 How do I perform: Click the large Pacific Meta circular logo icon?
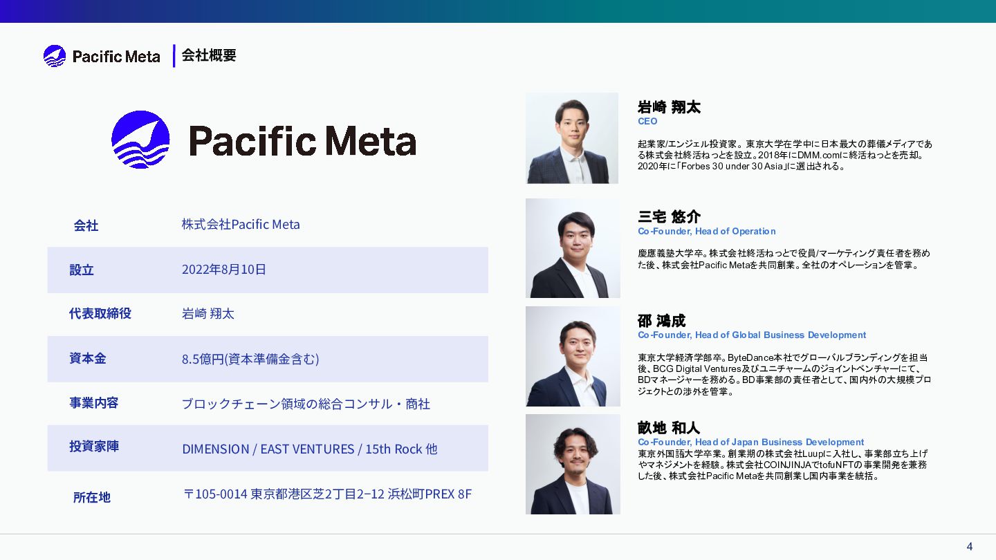pos(140,140)
